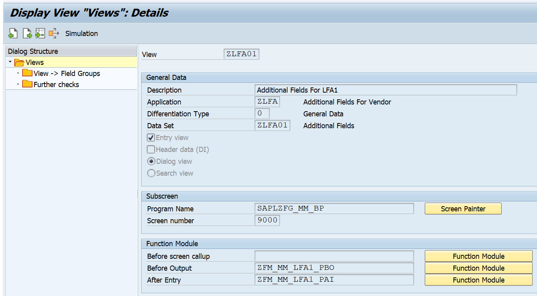Click the Further checks folder icon

pyautogui.click(x=27, y=84)
